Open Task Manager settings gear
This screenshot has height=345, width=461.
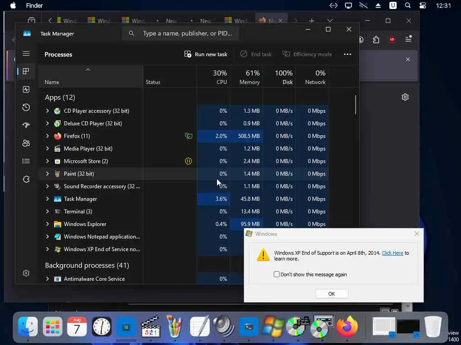coord(26,273)
